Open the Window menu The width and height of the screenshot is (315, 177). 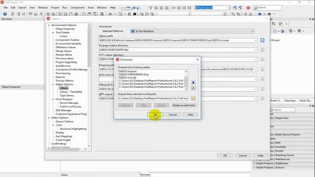[x=102, y=8]
